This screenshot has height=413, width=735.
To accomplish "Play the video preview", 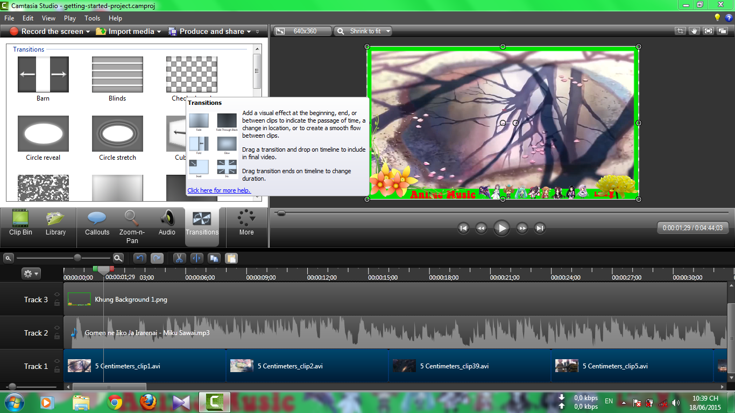I will [501, 228].
